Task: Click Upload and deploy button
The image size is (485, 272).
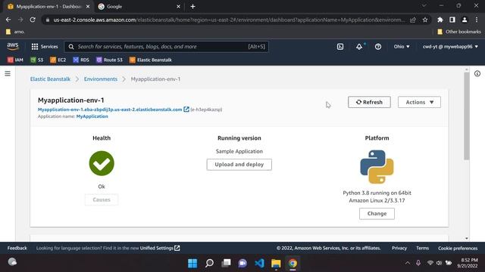Action: pos(239,165)
